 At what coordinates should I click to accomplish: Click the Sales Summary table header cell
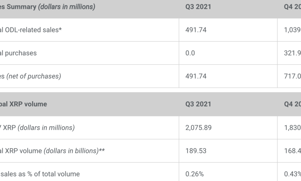point(48,7)
